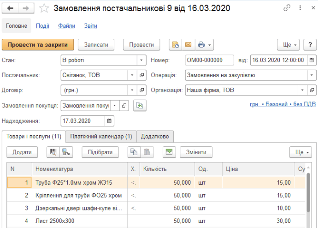Expand the Стан dropdown

pyautogui.click(x=141, y=60)
